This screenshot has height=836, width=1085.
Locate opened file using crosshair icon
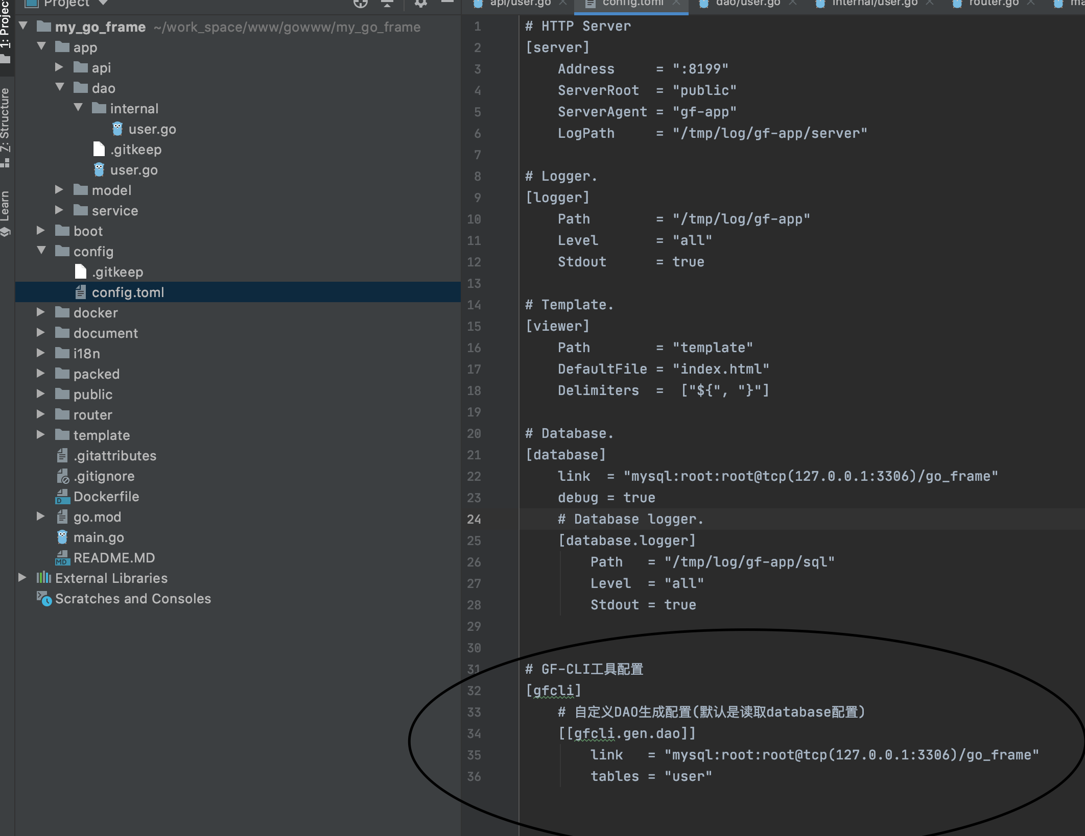tap(362, 4)
